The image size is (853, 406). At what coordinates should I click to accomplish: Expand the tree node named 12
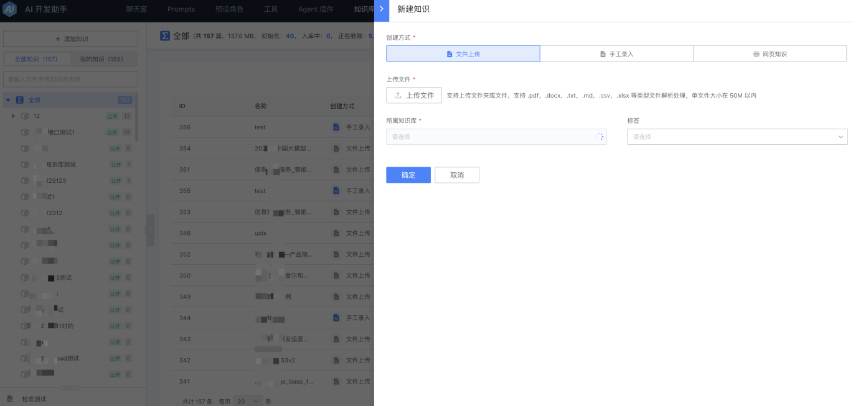13,116
